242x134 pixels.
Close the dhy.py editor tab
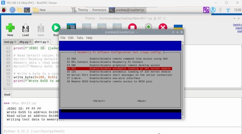tap(30, 42)
